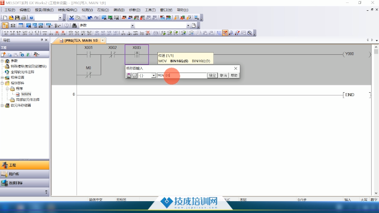
Task: Open the 转换/编译(C) menu
Action: [x=68, y=10]
